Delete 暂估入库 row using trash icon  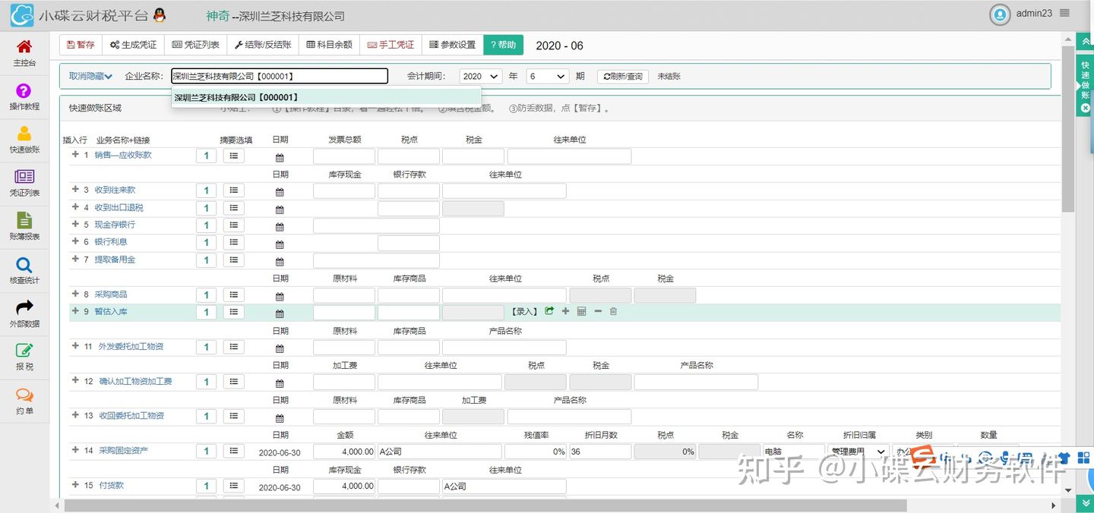click(613, 311)
